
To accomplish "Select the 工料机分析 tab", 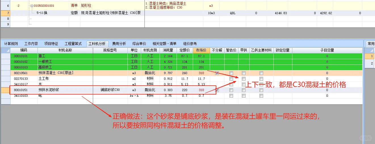I will pyautogui.click(x=97, y=44).
